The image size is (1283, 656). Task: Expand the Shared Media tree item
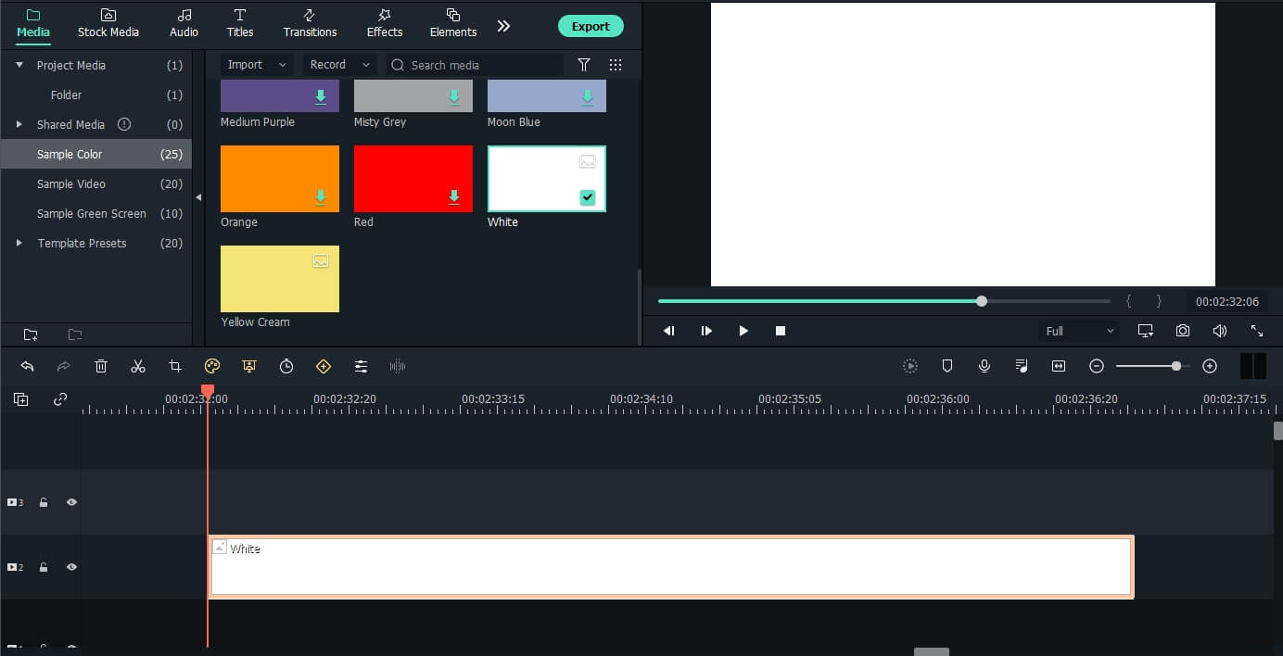pos(19,124)
